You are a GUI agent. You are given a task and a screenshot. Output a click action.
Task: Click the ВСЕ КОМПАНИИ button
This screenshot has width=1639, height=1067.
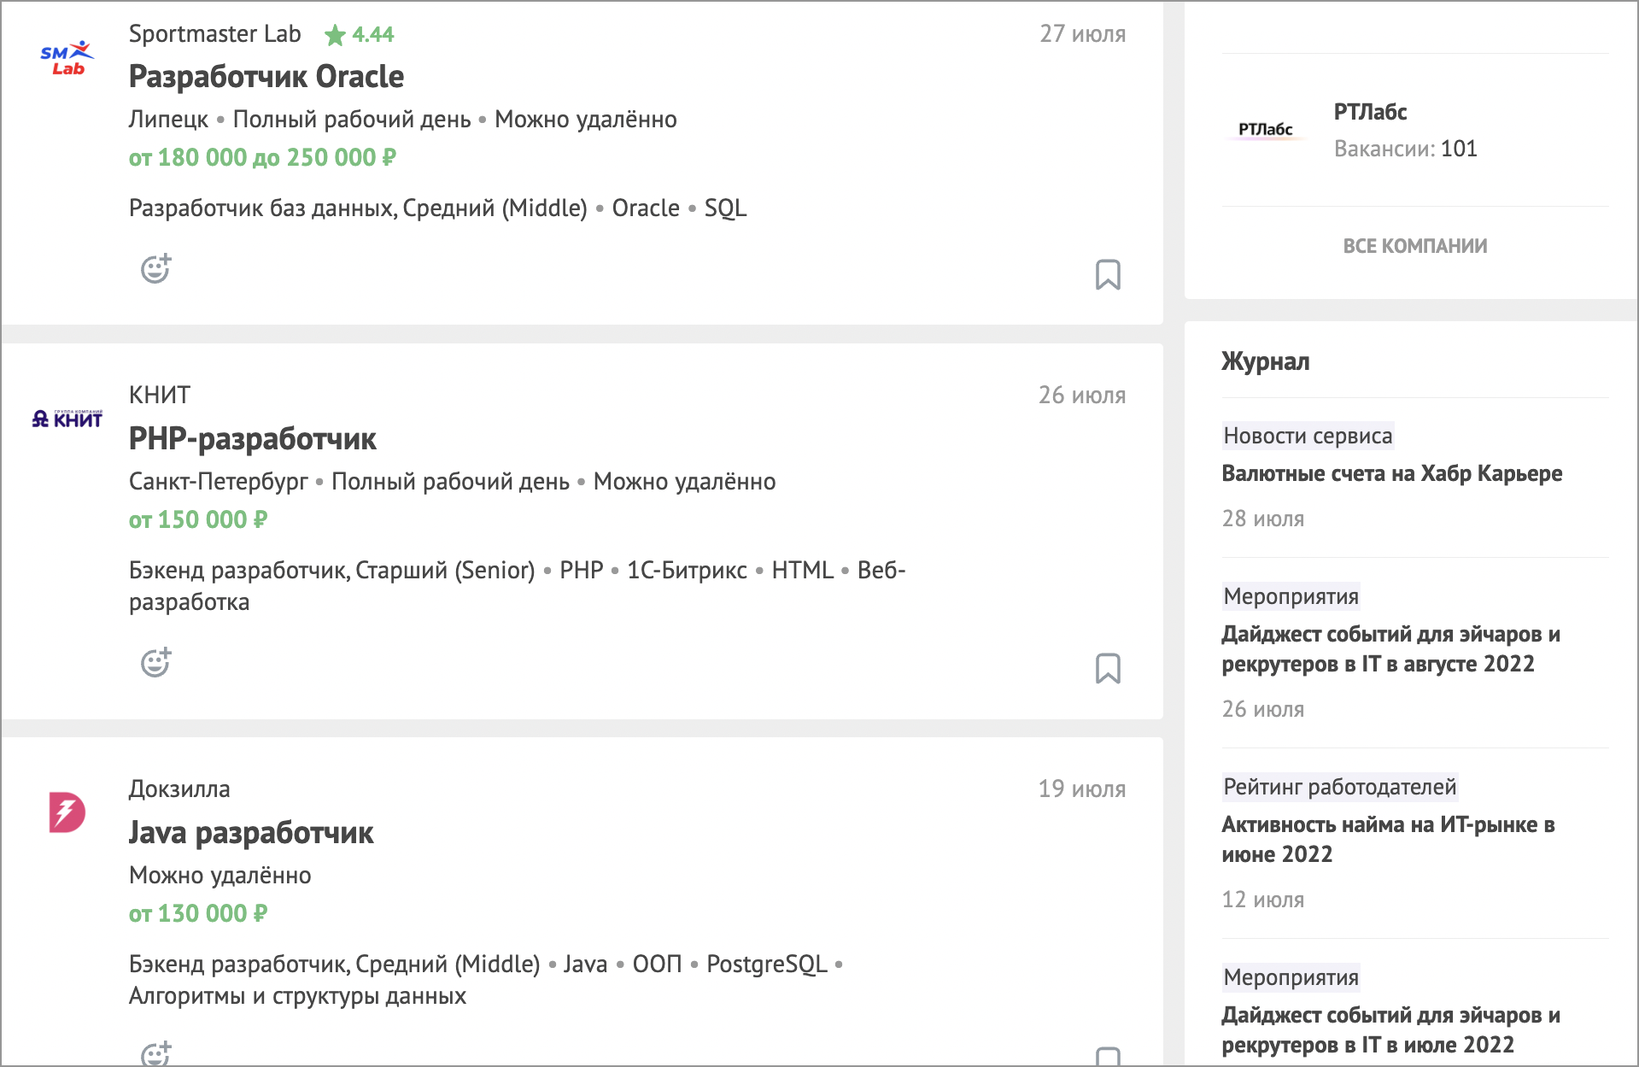[x=1415, y=246]
